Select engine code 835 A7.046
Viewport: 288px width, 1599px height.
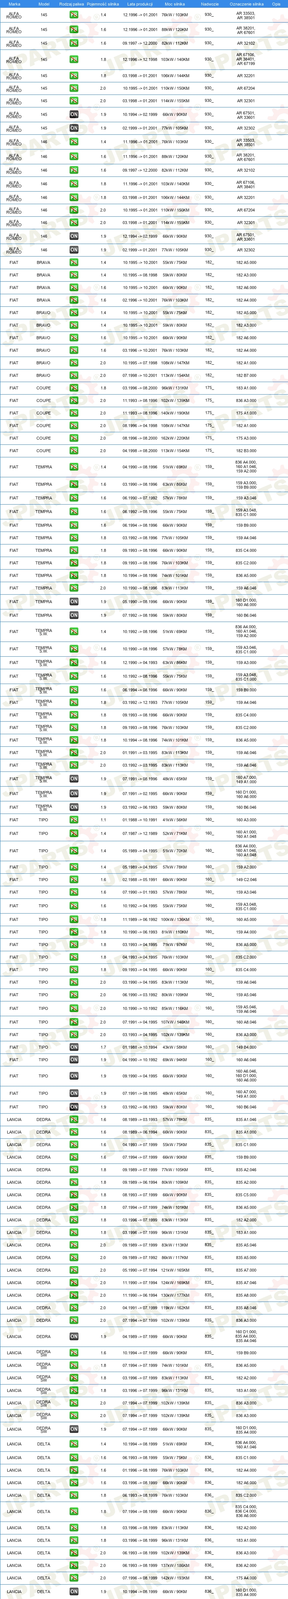click(x=246, y=1282)
